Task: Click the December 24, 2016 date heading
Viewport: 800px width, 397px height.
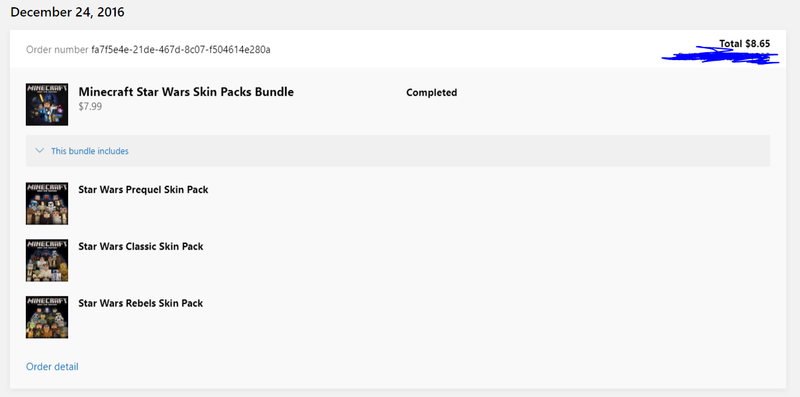Action: (67, 12)
